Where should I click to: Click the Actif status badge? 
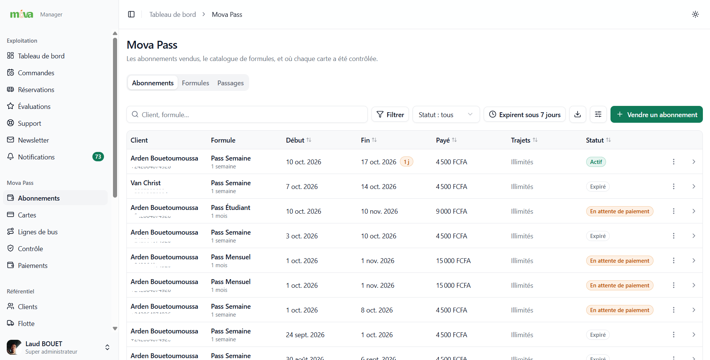point(596,162)
